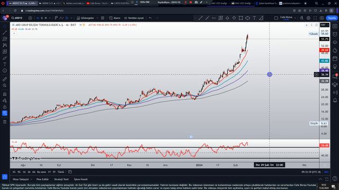Maximize the bottom panel icon
This screenshot has width=339, height=190.
point(327,179)
